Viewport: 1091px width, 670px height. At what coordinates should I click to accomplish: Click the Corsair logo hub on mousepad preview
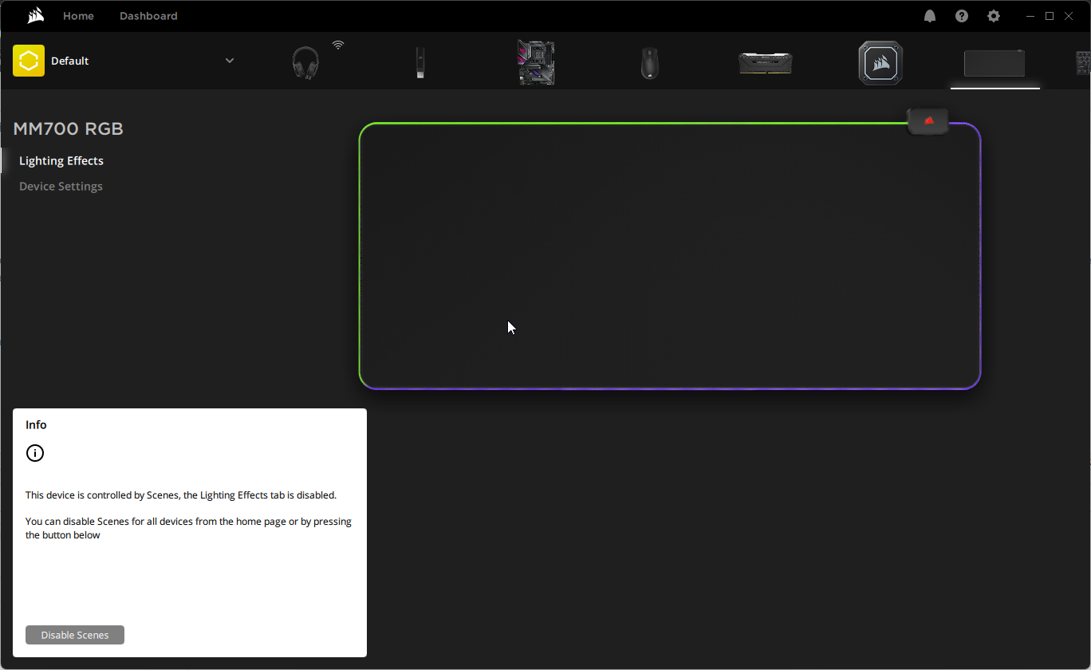pyautogui.click(x=928, y=121)
